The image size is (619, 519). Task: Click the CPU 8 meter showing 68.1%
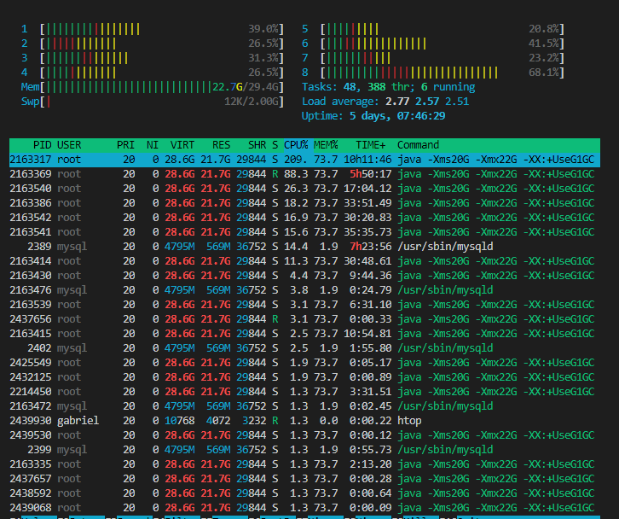pos(433,73)
